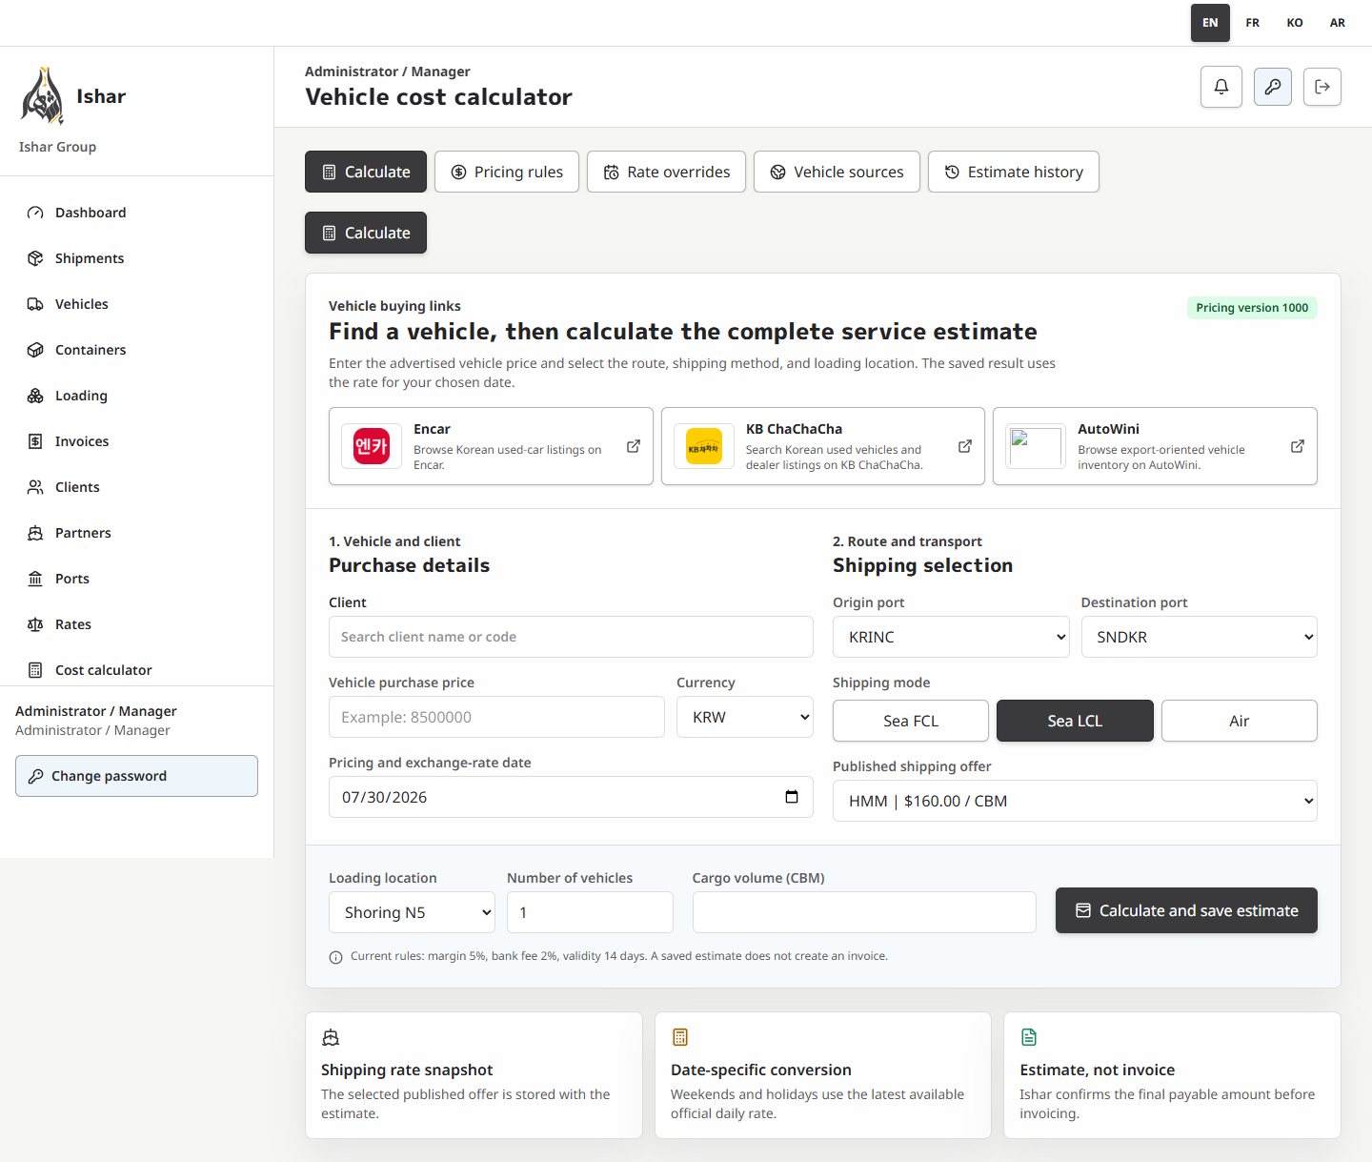This screenshot has width=1372, height=1162.
Task: Click the Client search input field
Action: point(571,637)
